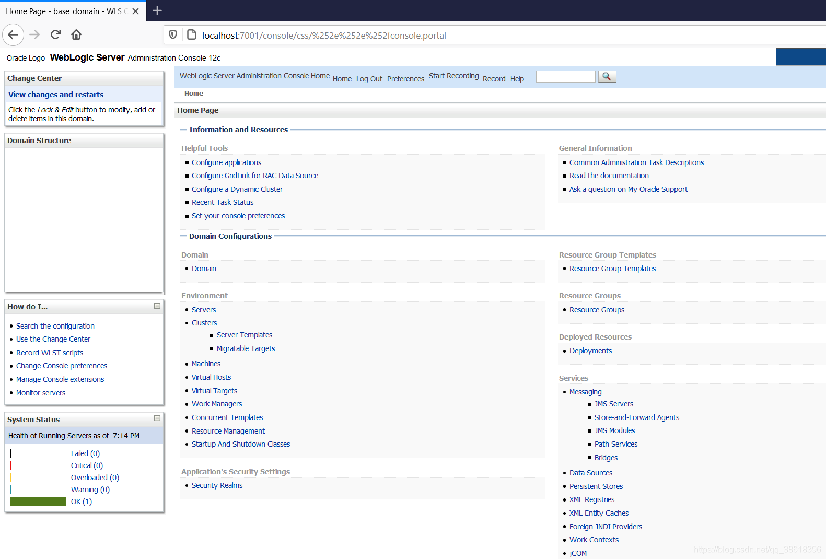Open Search the configuration help link

(55, 326)
